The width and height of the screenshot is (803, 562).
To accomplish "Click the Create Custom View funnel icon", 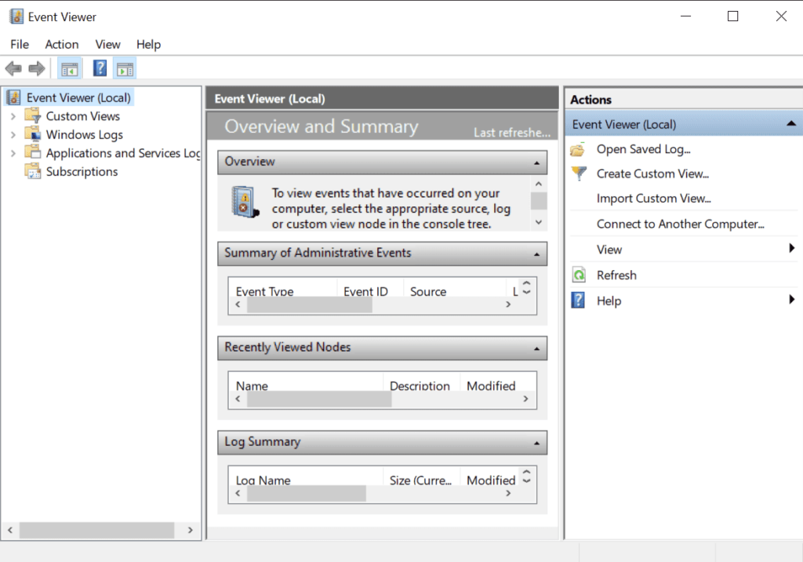I will [x=579, y=173].
